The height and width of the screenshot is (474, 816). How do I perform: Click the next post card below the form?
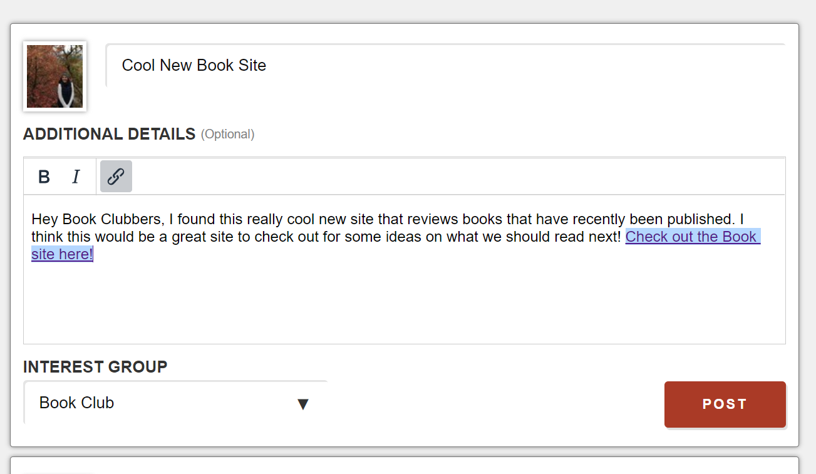click(x=404, y=465)
